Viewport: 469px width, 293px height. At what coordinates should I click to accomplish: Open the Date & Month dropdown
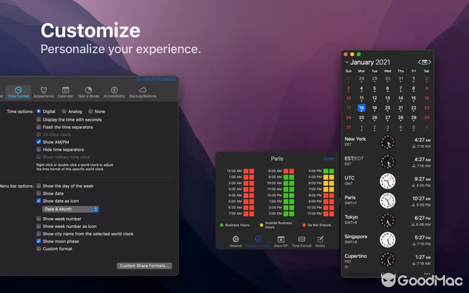[x=71, y=209]
